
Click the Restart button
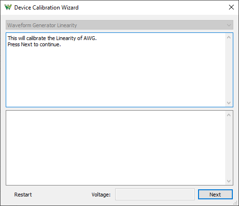[23, 195]
